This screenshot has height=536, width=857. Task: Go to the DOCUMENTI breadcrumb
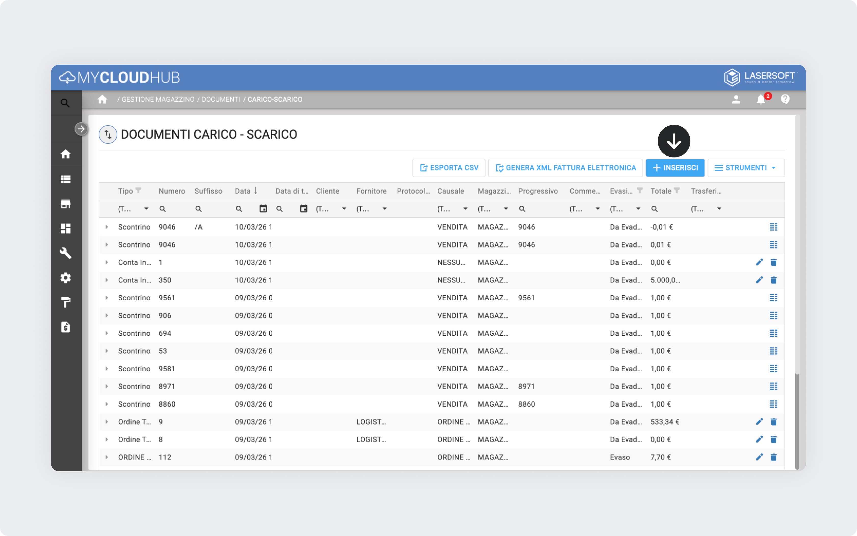[x=221, y=100]
